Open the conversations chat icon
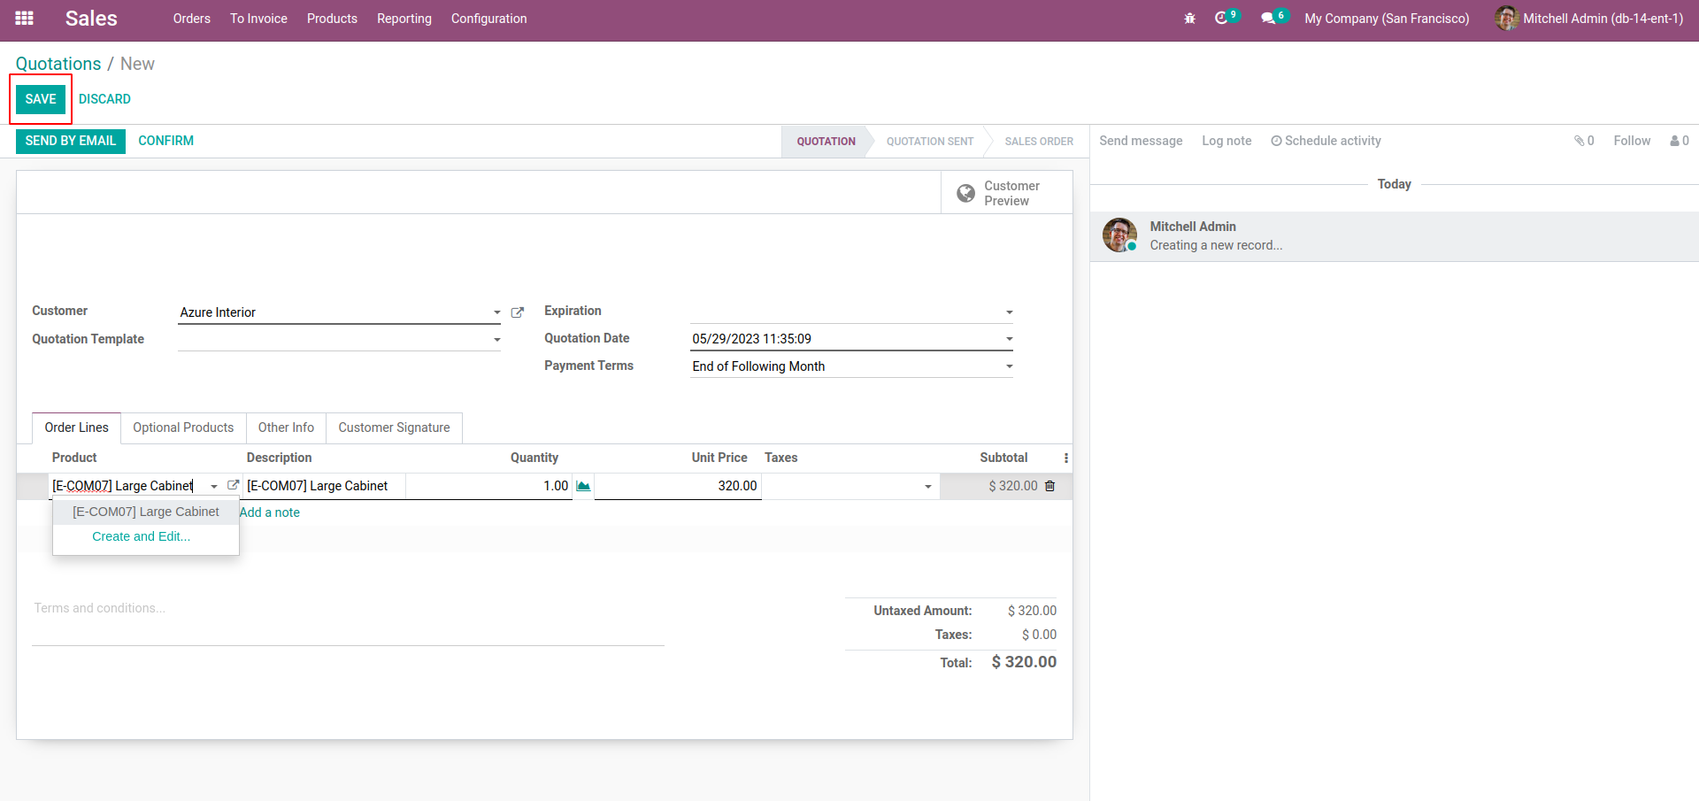This screenshot has height=801, width=1699. [x=1268, y=19]
